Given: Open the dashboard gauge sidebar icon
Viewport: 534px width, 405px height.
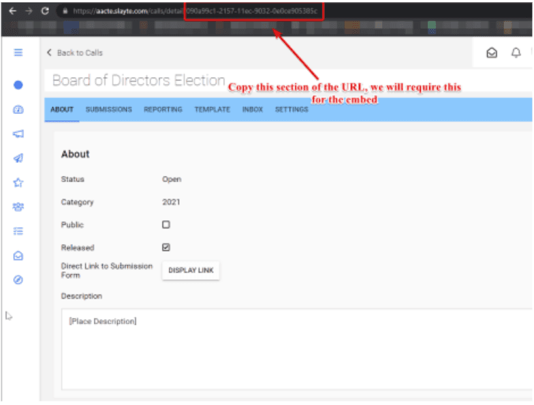Looking at the screenshot, I should [x=18, y=109].
